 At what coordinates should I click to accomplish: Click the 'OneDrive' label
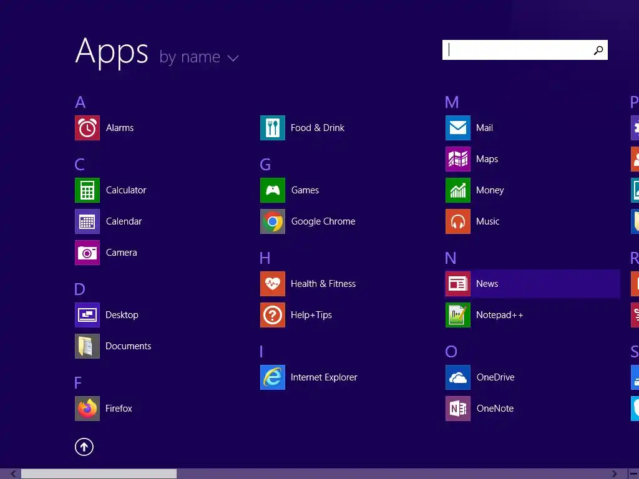(495, 377)
